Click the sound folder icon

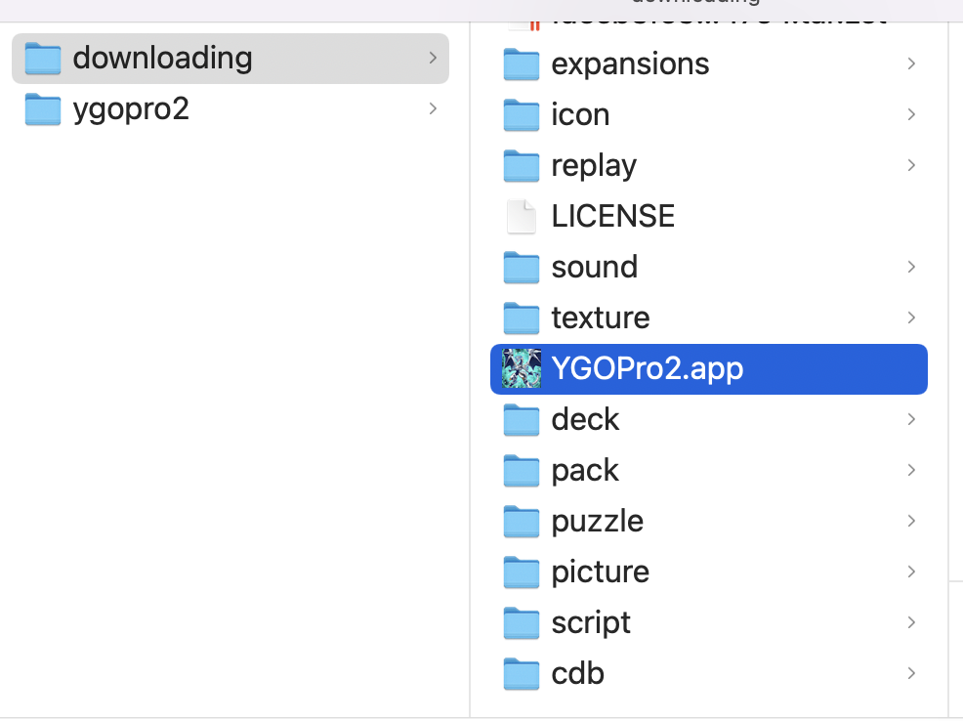[522, 267]
